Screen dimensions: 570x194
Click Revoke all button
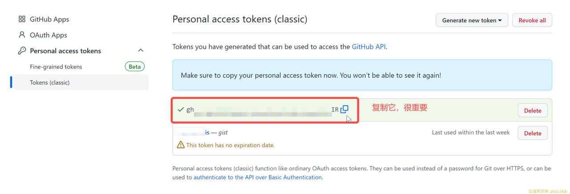point(532,20)
